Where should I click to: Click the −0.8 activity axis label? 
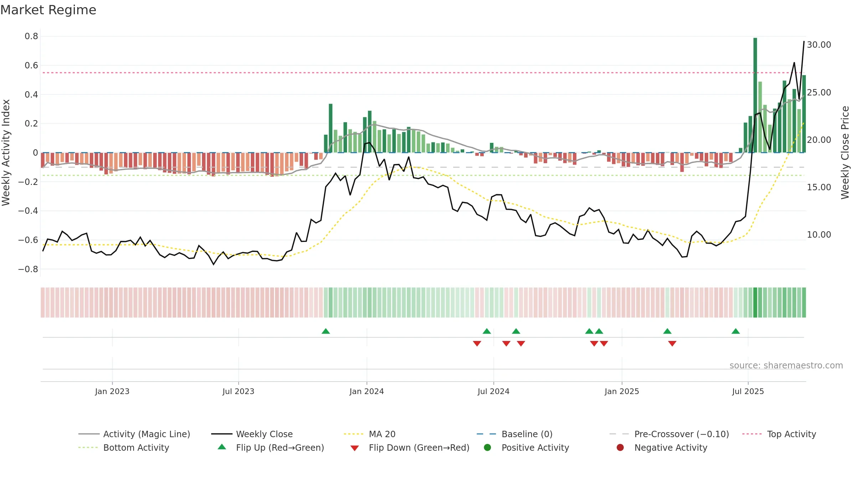pyautogui.click(x=28, y=269)
